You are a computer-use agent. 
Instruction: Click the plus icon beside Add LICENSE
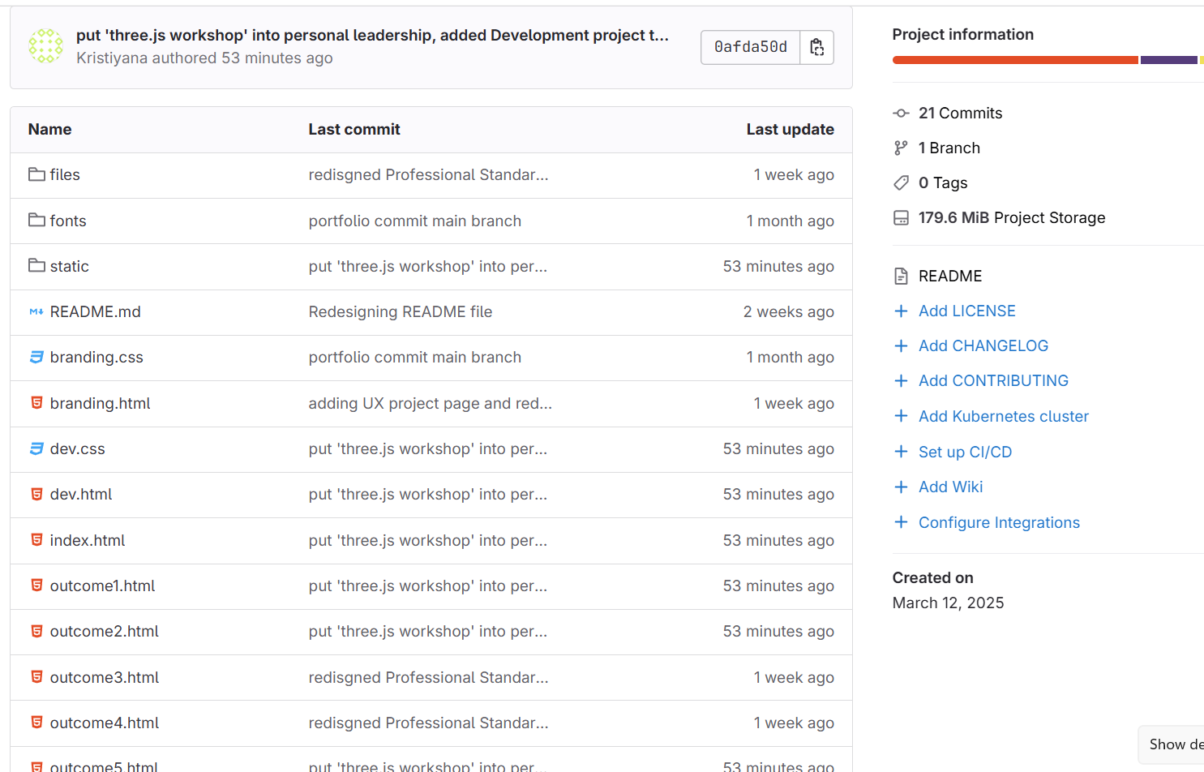(901, 311)
